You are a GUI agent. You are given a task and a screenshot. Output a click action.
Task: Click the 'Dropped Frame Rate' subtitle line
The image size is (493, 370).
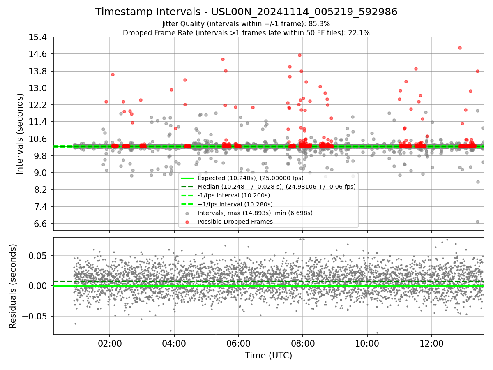(246, 33)
